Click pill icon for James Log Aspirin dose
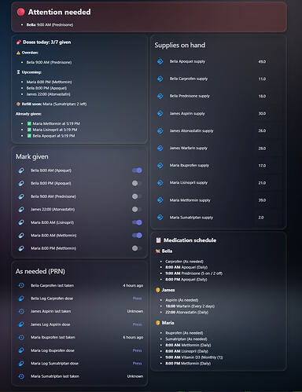This screenshot has width=302, height=392. (x=21, y=324)
